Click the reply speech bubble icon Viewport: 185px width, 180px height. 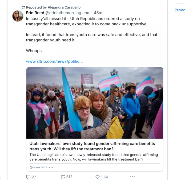[28, 177]
